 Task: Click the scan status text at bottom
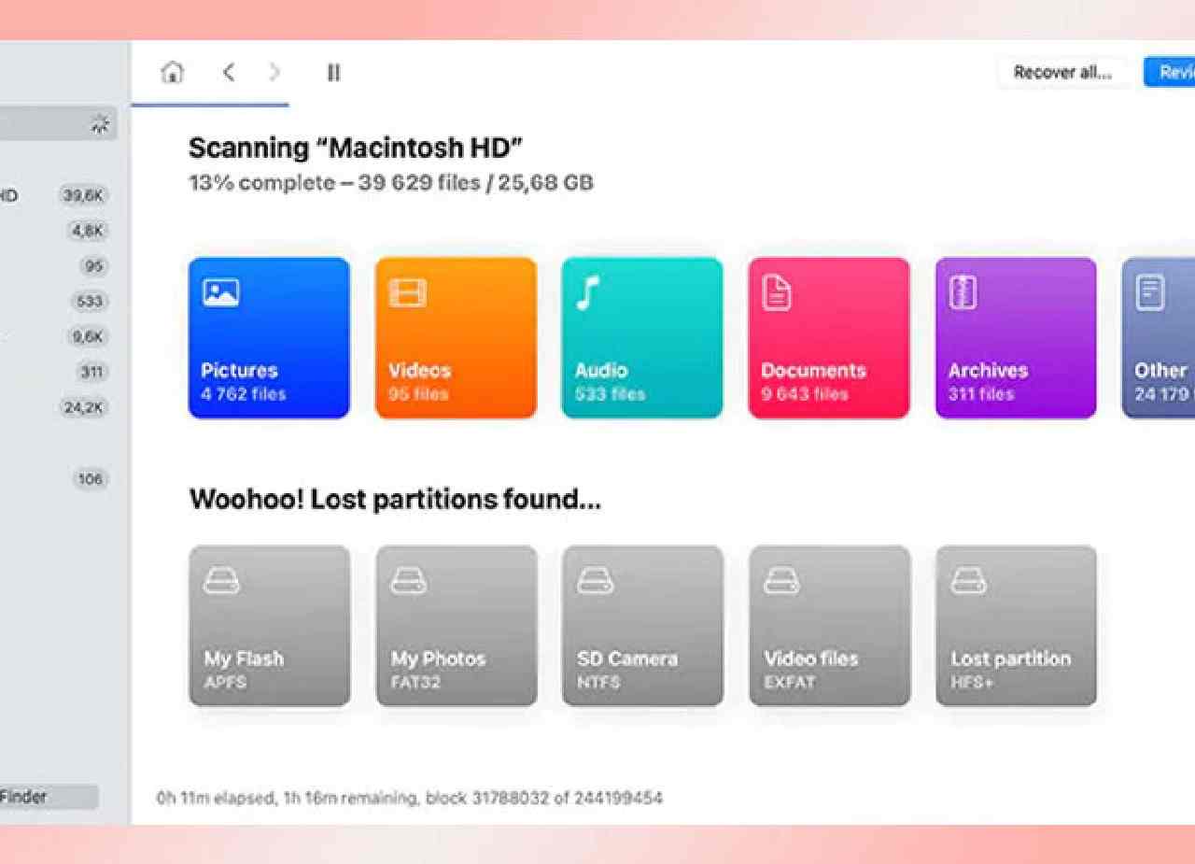pyautogui.click(x=410, y=799)
